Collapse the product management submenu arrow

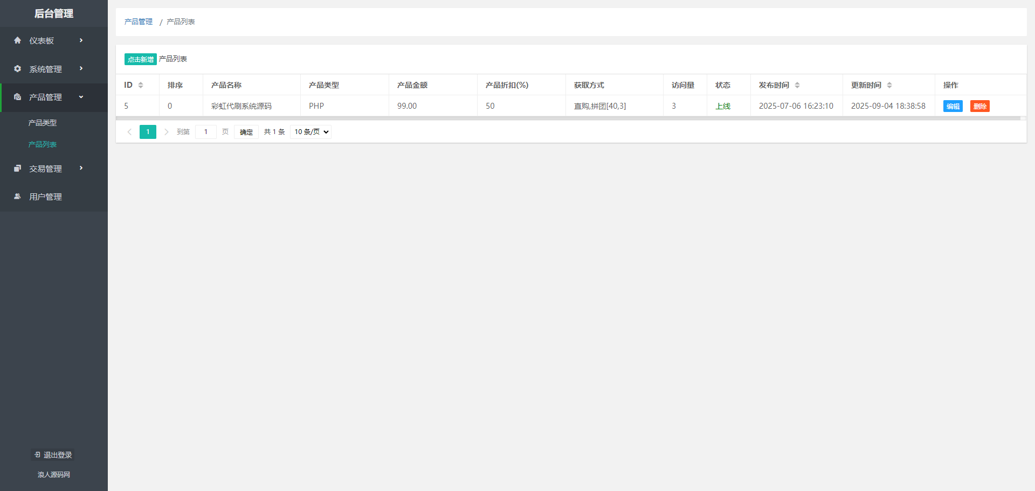click(81, 97)
